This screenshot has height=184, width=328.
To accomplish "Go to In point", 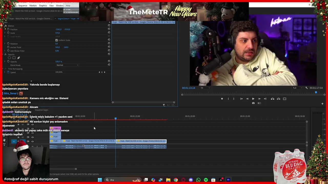I will point(241,99).
